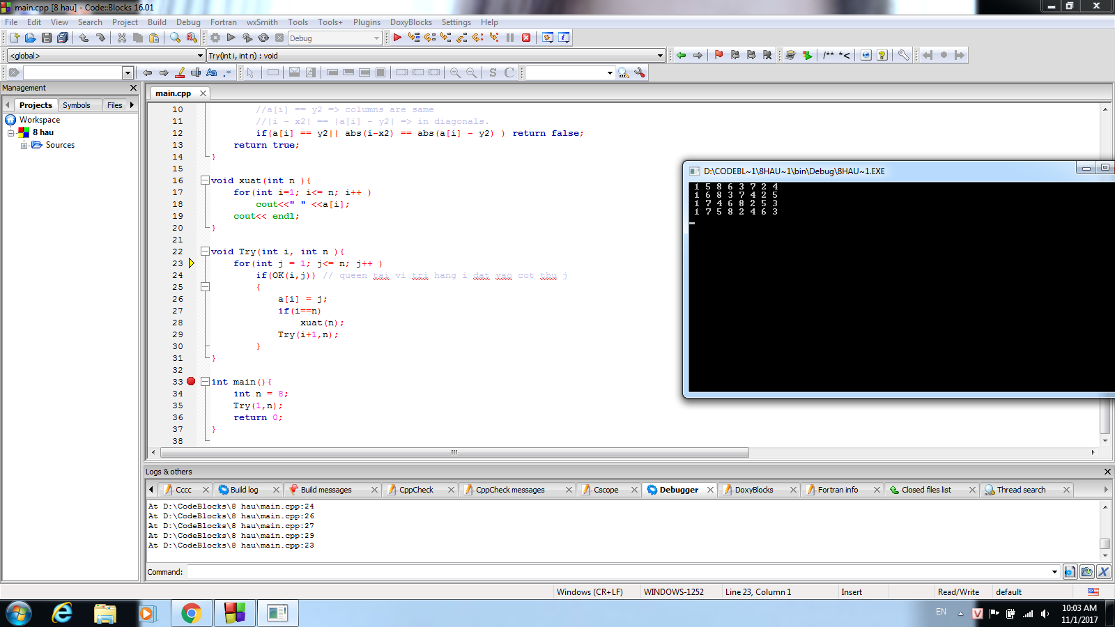Screen dimensions: 1115x627
Task: Click the Zoom in magnifier icon
Action: click(x=455, y=72)
